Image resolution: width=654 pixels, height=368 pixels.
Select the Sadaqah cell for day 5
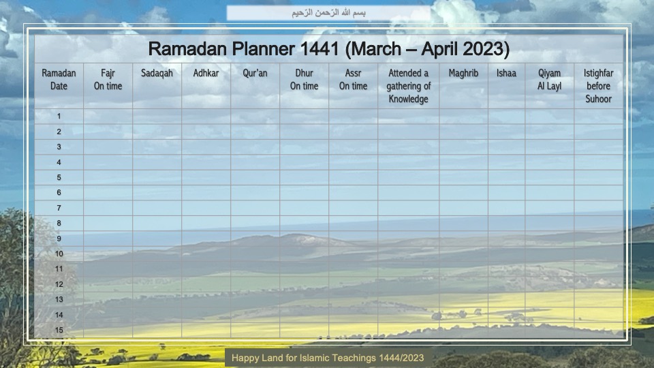pos(157,178)
